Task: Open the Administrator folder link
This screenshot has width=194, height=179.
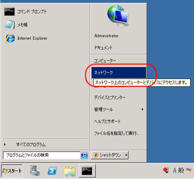Action: (106, 36)
